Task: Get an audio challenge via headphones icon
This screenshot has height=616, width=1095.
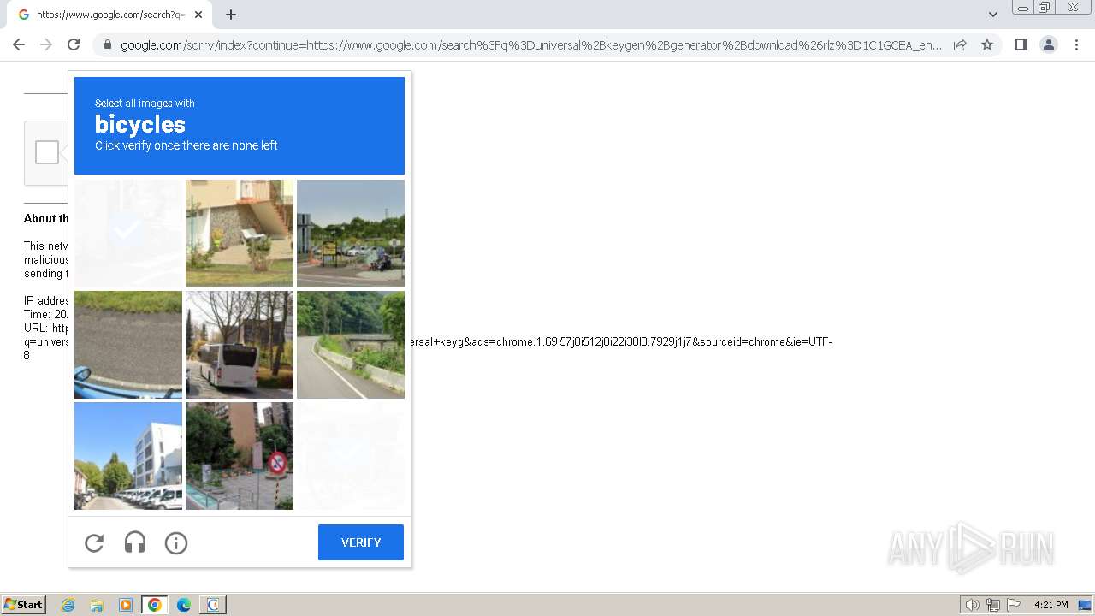Action: click(135, 542)
